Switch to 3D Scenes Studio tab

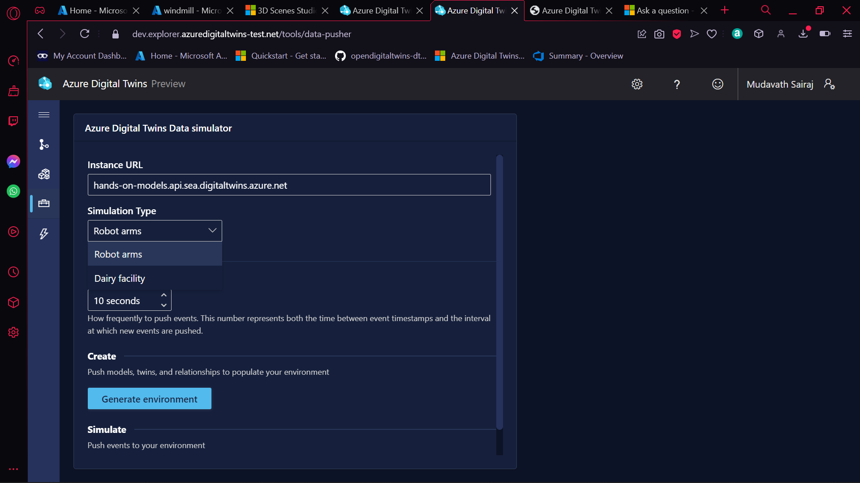pyautogui.click(x=287, y=11)
